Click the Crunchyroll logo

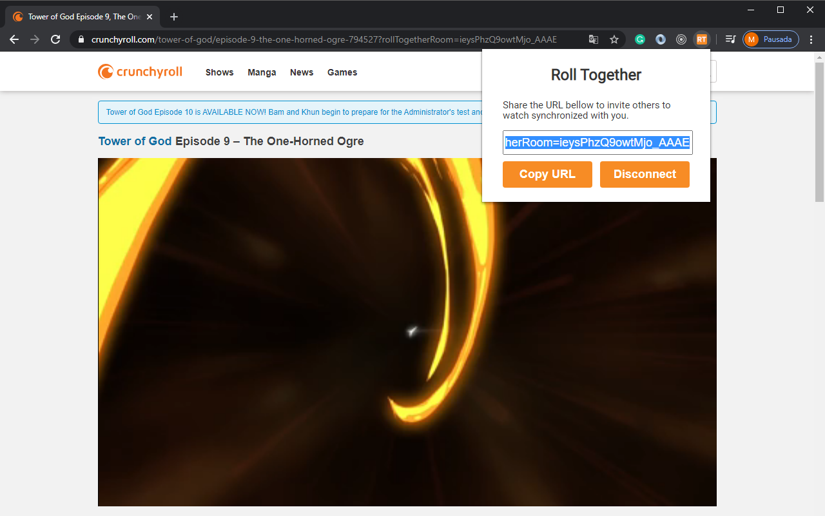[140, 72]
